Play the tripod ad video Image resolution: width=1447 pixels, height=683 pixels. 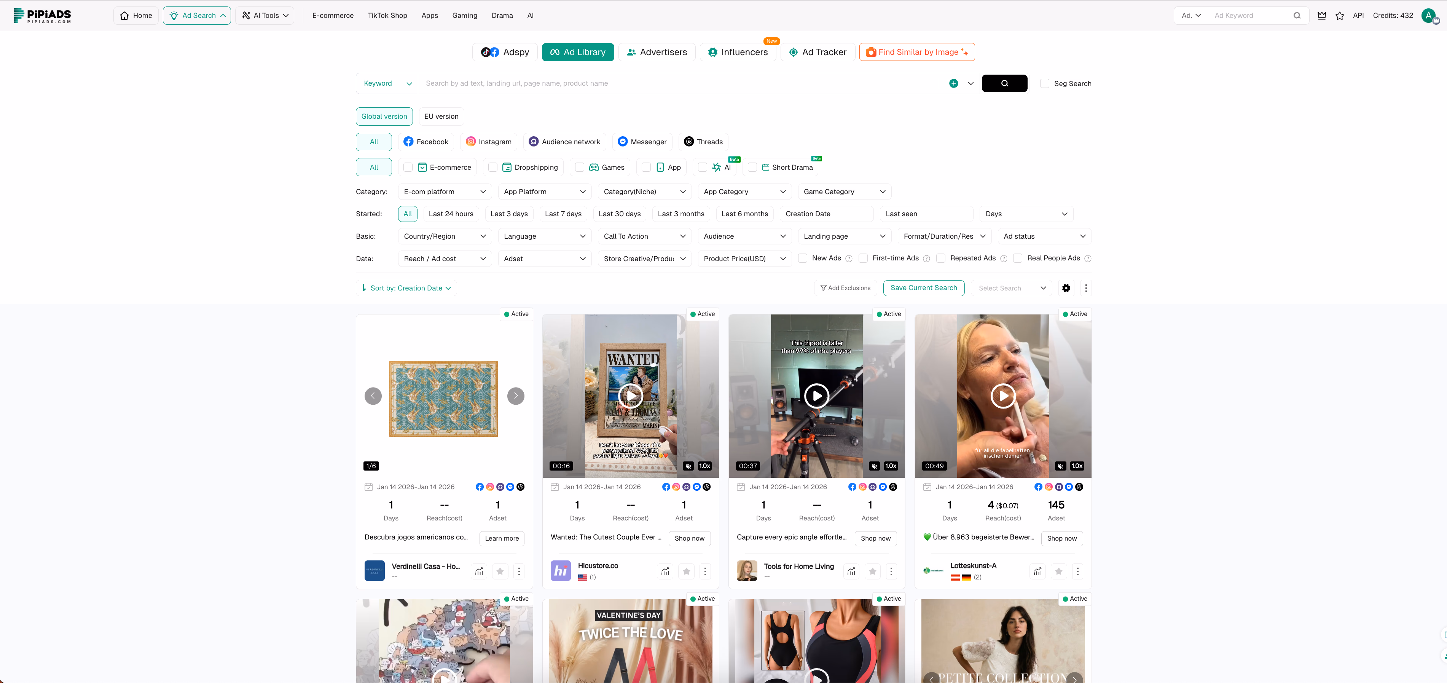[x=816, y=396]
